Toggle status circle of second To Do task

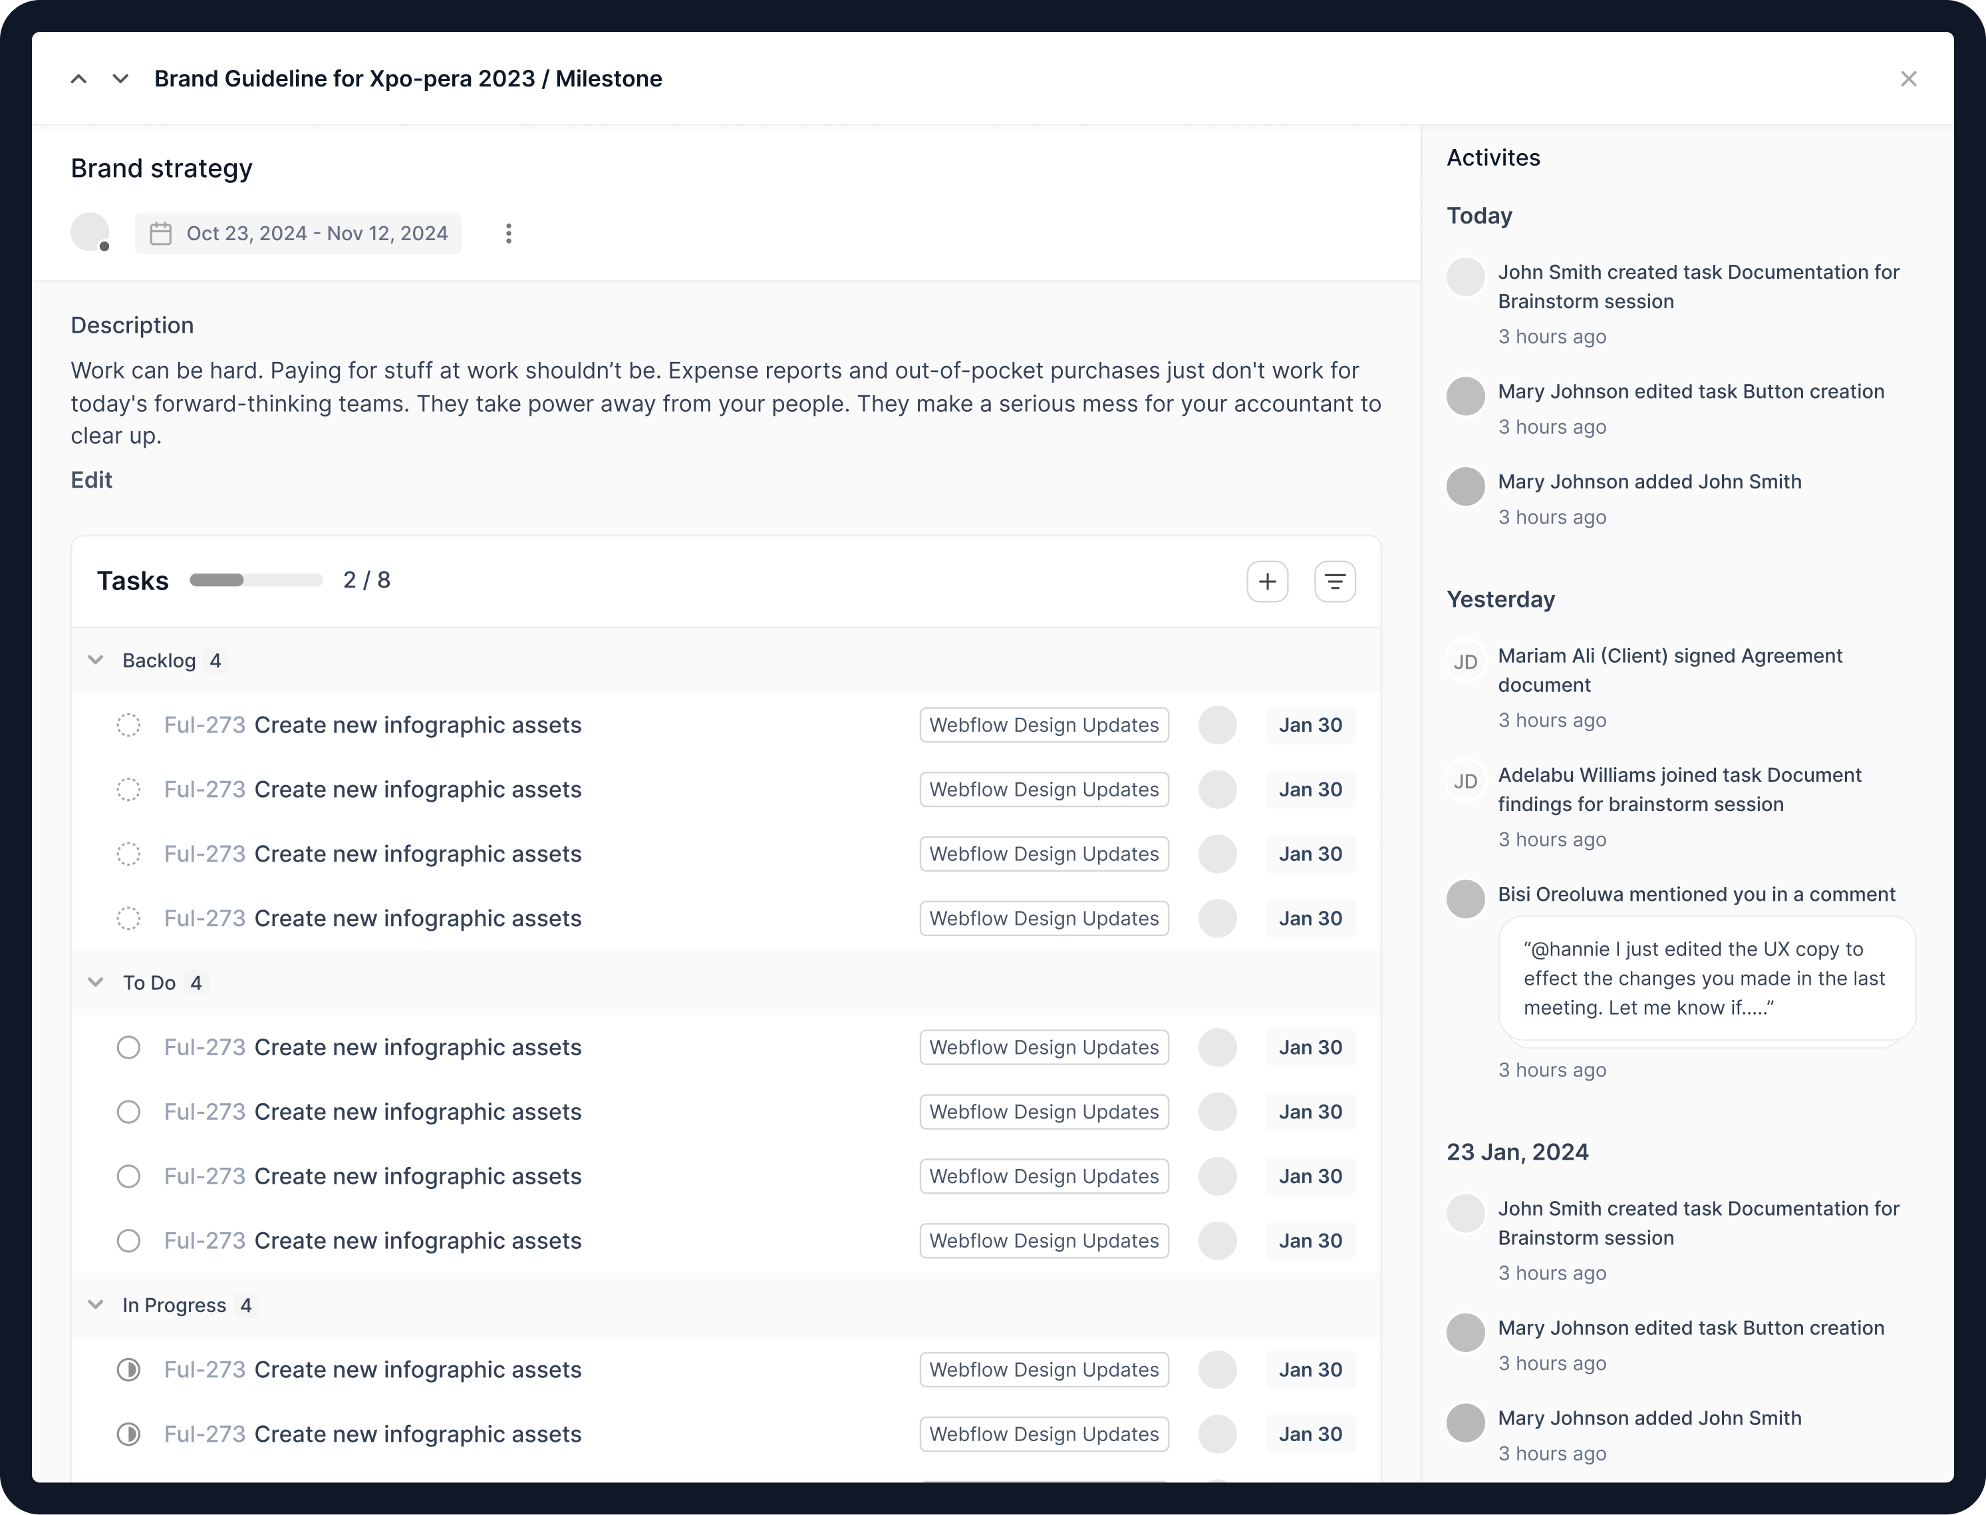click(x=129, y=1112)
